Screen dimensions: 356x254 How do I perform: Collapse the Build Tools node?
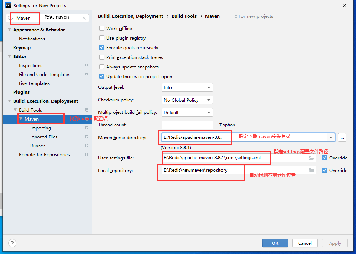click(15, 110)
